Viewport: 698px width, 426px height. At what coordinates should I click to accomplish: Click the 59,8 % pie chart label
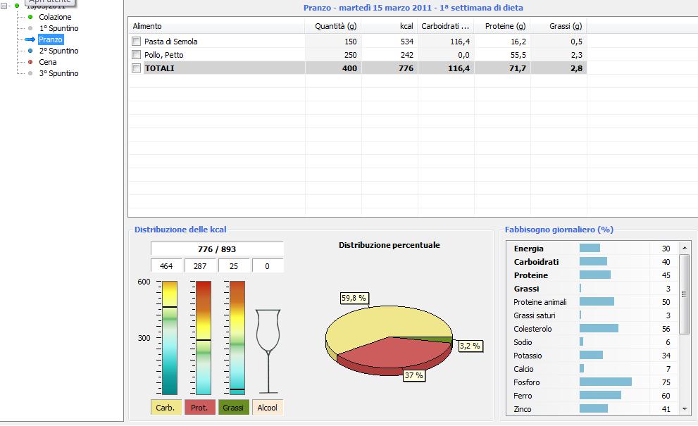pyautogui.click(x=354, y=299)
